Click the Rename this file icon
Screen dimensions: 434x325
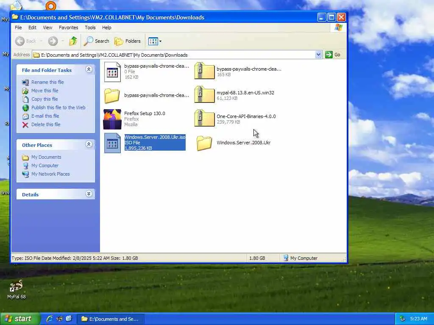(x=25, y=82)
